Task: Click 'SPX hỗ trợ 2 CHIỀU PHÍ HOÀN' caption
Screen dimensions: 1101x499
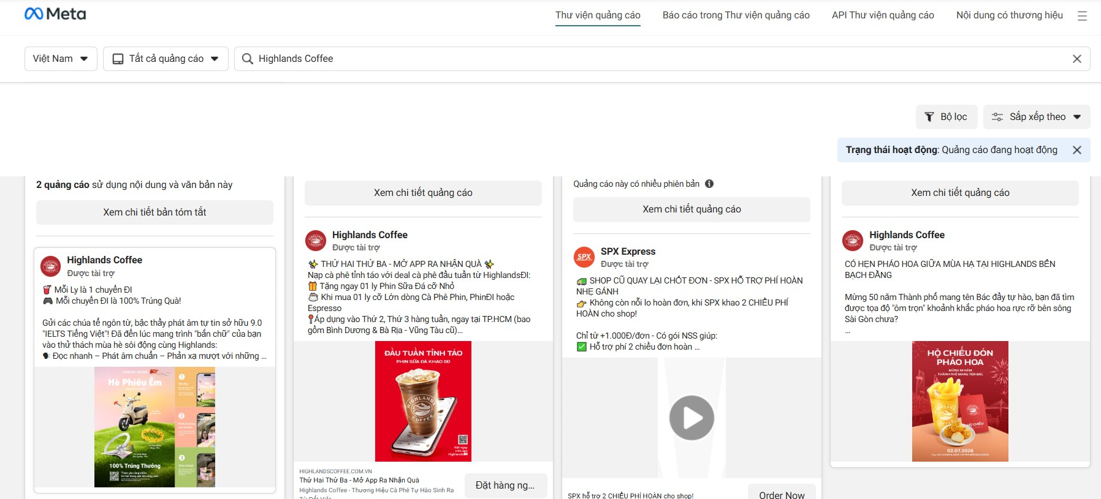Action: tap(630, 495)
